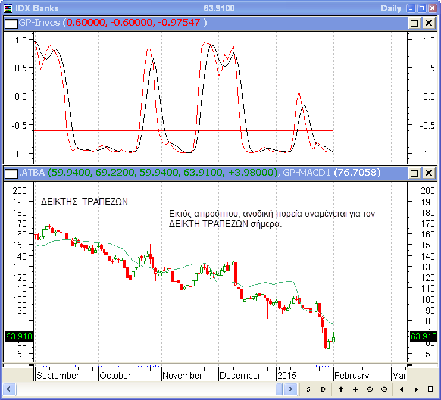Click the zoom out minus icon
The width and height of the screenshot is (441, 400).
370,389
